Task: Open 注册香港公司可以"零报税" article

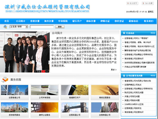Action: (x=136, y=38)
